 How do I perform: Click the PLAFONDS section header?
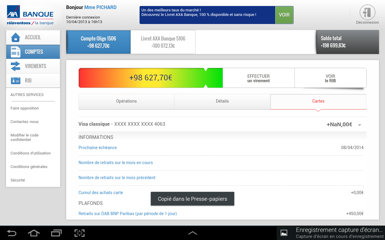91,203
